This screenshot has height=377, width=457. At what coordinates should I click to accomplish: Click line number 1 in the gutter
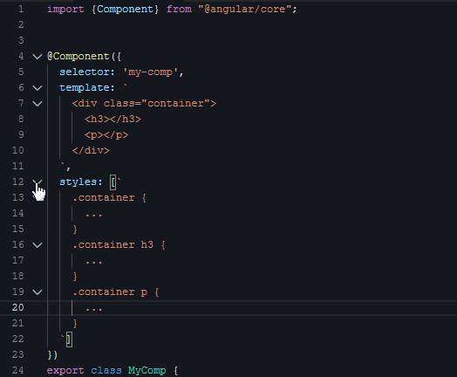[x=21, y=9]
